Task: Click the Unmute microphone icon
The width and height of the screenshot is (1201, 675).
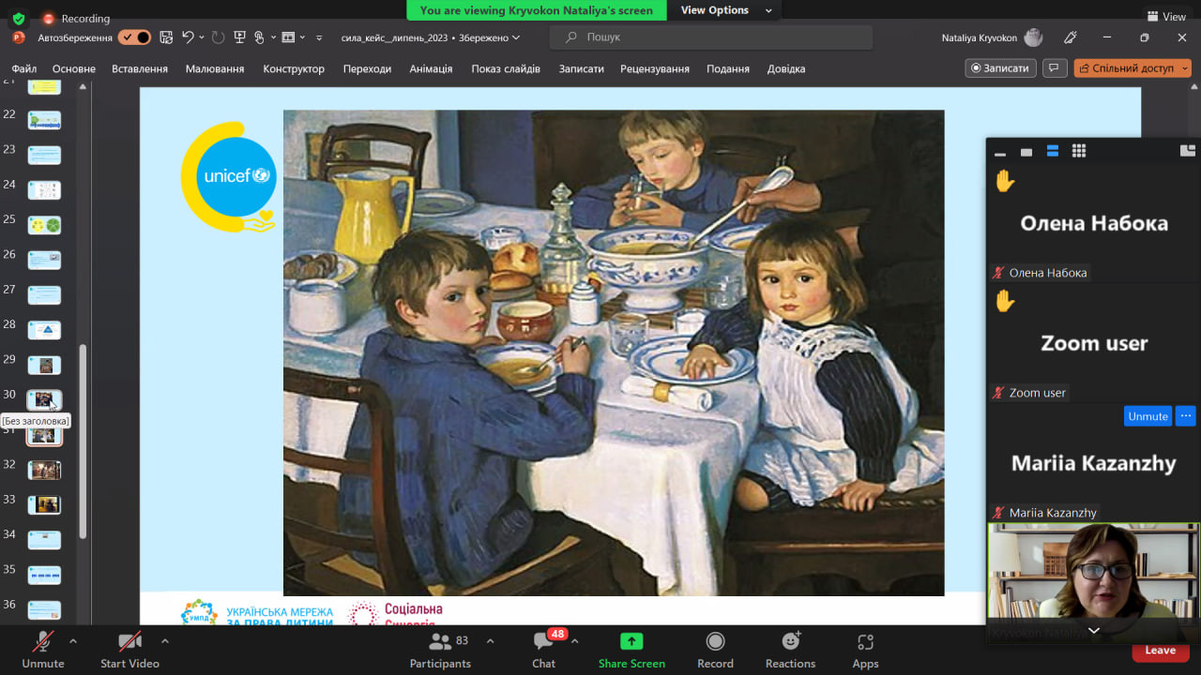Action: [43, 641]
